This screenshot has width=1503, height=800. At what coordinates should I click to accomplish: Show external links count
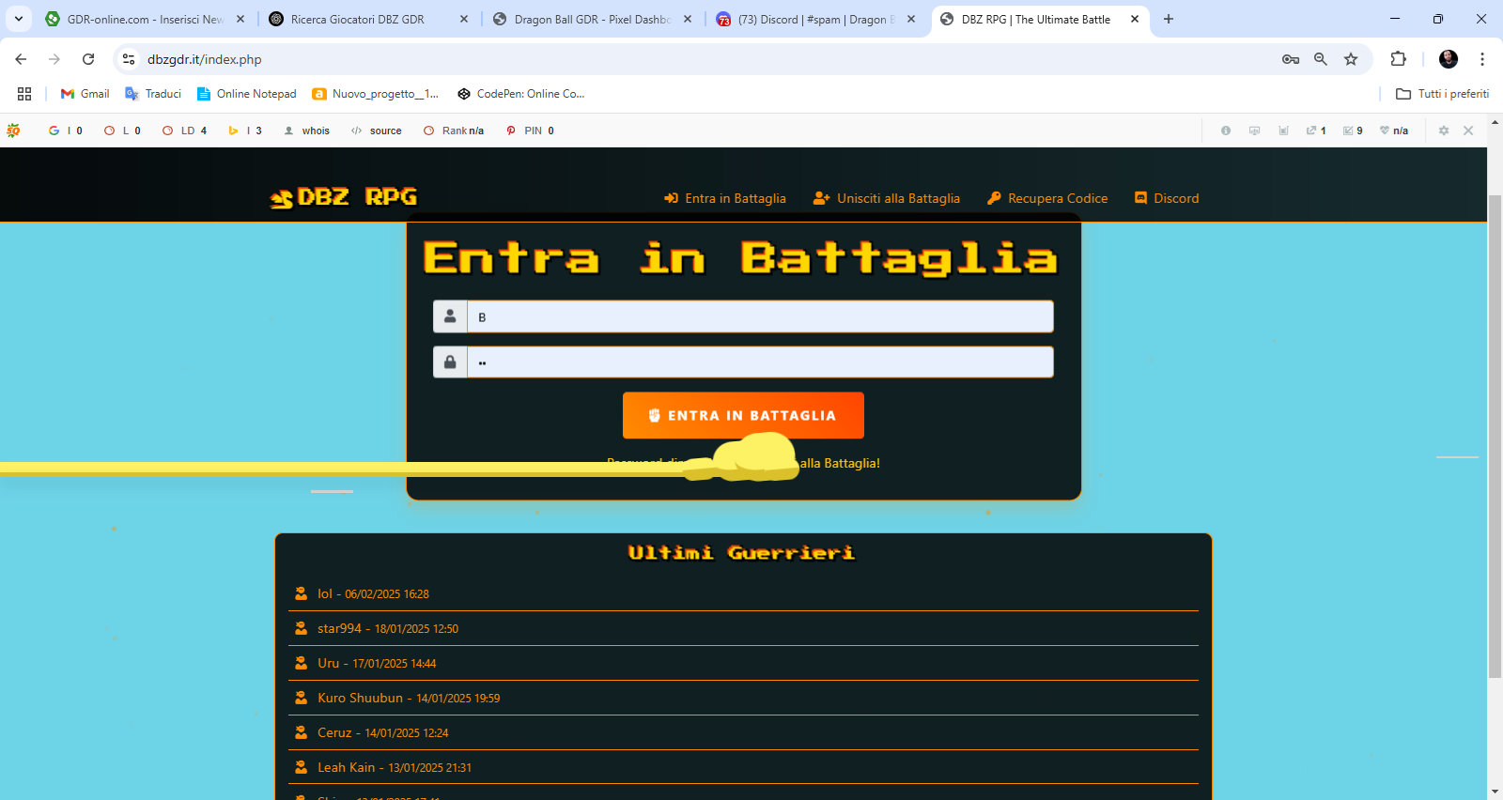(x=1316, y=131)
